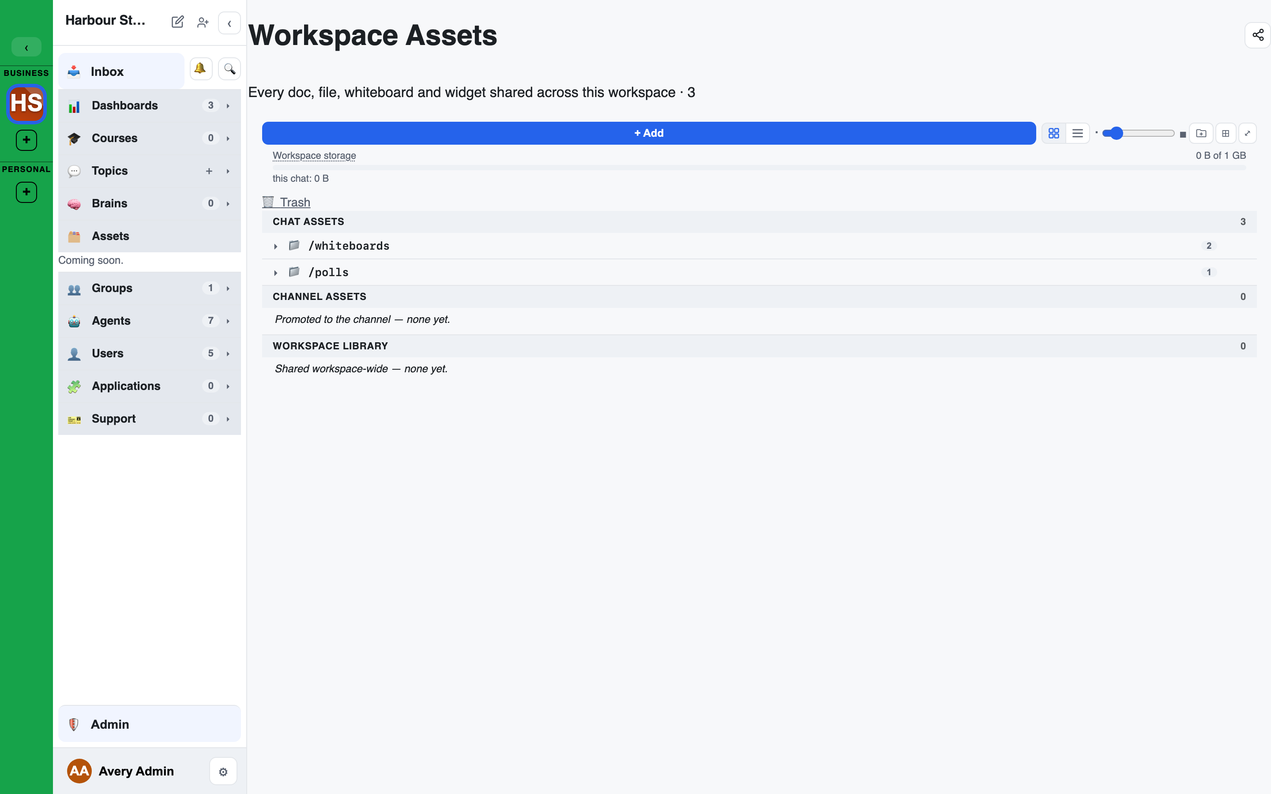Click the /whiteboards count badge 2
The height and width of the screenshot is (794, 1271).
pos(1208,245)
